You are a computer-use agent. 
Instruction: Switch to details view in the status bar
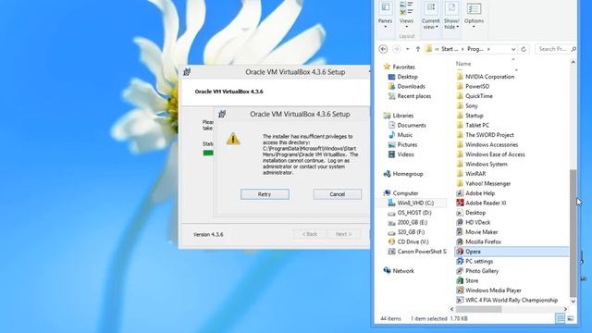(x=561, y=318)
